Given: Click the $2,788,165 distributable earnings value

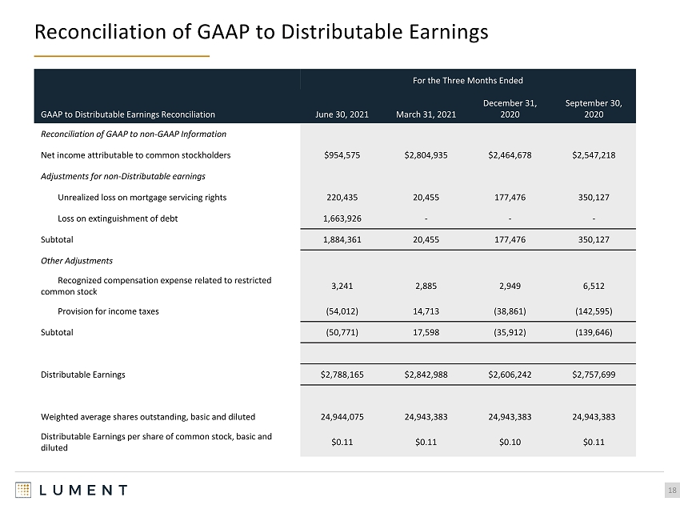Looking at the screenshot, I should (342, 375).
